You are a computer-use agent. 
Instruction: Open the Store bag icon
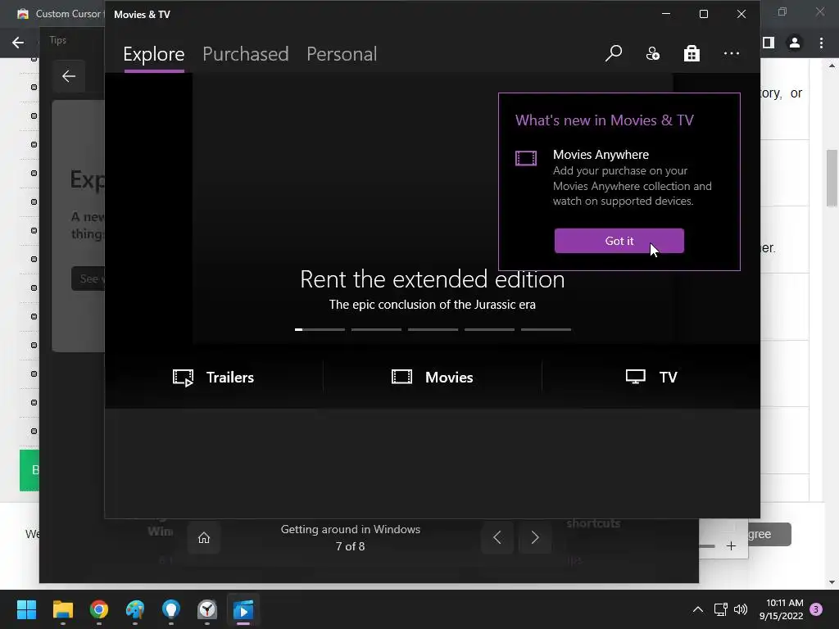(x=692, y=53)
